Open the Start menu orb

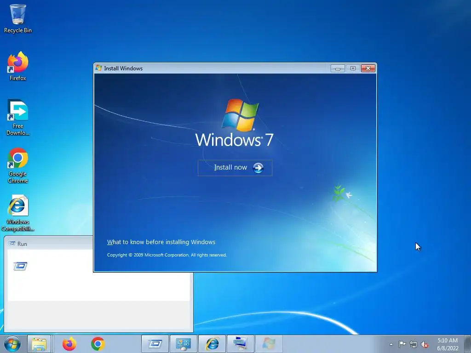tap(12, 344)
